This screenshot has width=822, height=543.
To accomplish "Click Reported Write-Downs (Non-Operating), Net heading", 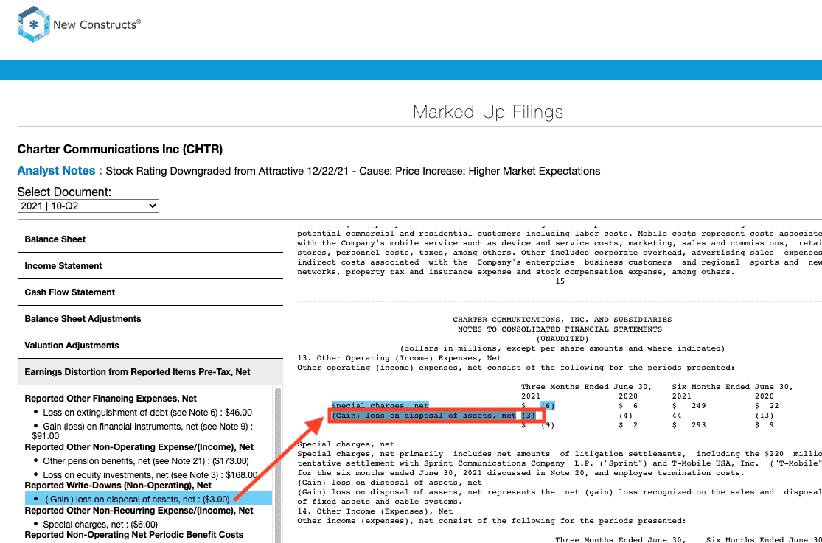I will [118, 486].
